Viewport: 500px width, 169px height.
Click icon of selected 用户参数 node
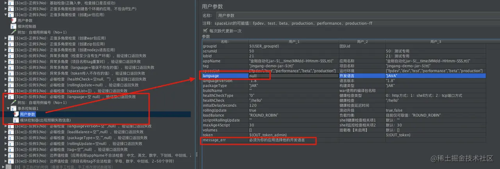pos(16,114)
